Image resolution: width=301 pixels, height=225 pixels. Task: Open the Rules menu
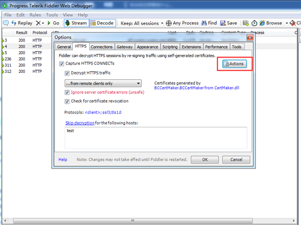[x=35, y=15]
